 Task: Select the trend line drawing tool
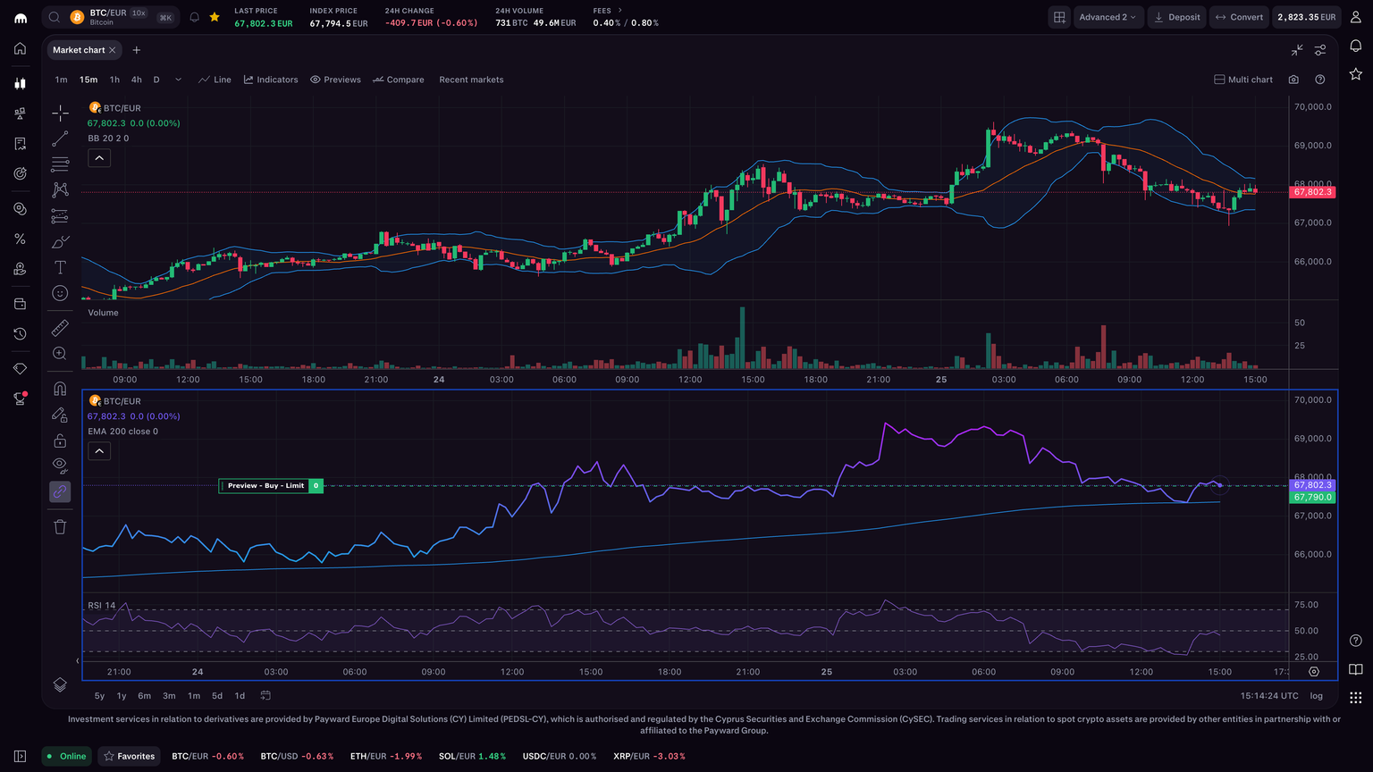60,138
